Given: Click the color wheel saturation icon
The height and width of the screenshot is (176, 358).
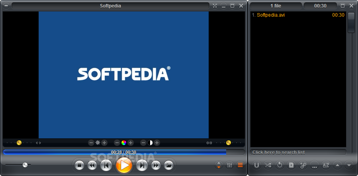Looking at the screenshot, I should (124, 143).
